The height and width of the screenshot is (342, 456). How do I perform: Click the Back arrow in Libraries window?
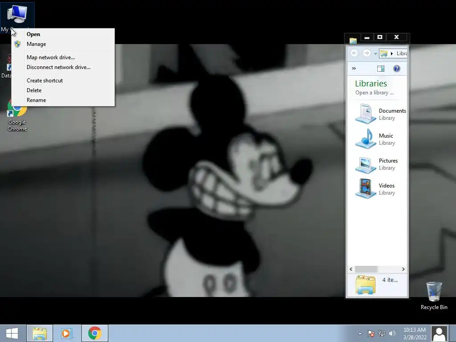click(x=354, y=53)
